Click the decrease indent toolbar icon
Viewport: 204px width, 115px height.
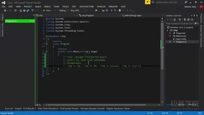tap(103, 11)
